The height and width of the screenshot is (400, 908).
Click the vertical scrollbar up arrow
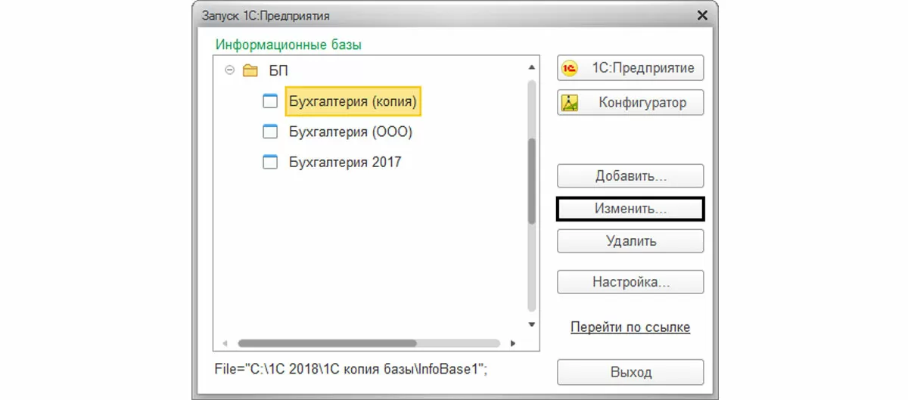click(x=531, y=69)
